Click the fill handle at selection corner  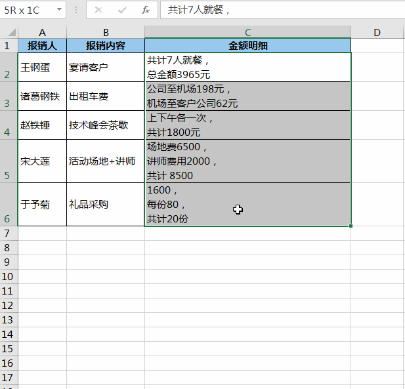pos(351,226)
